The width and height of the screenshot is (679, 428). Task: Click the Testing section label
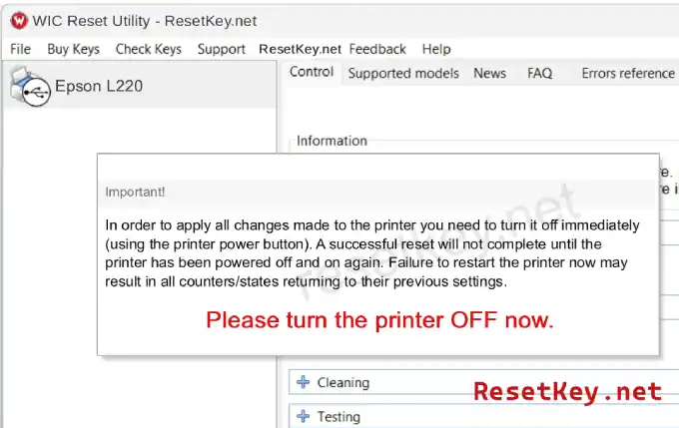pyautogui.click(x=339, y=417)
